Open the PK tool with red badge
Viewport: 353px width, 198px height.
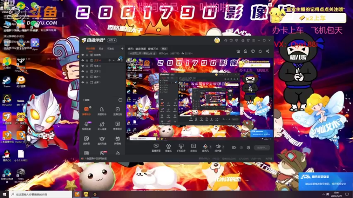pyautogui.click(x=102, y=153)
